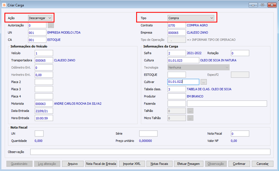Open the Notas Fiscais button
The height and width of the screenshot is (171, 279).
click(x=160, y=164)
